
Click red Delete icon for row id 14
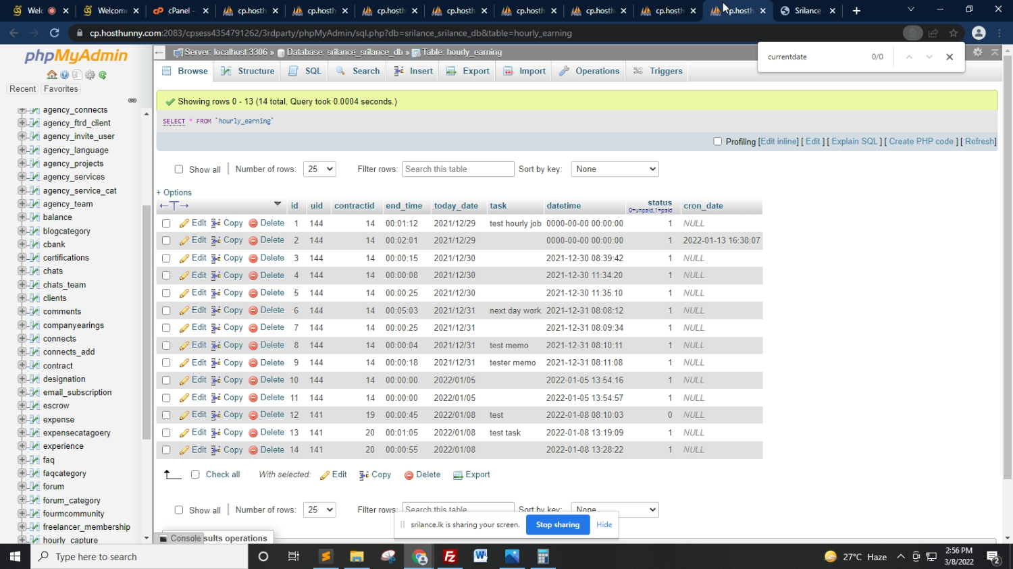point(253,450)
